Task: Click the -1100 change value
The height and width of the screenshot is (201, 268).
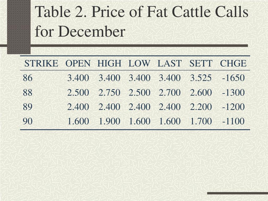Action: click(233, 121)
